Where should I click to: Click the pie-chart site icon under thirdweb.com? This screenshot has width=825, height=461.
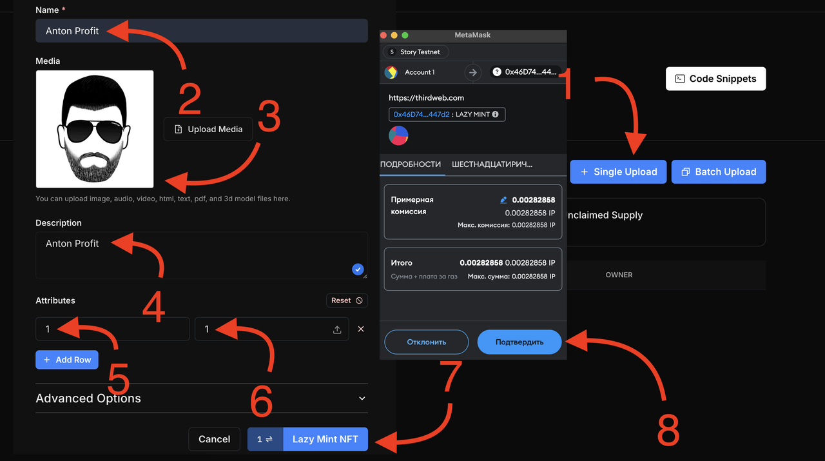398,135
